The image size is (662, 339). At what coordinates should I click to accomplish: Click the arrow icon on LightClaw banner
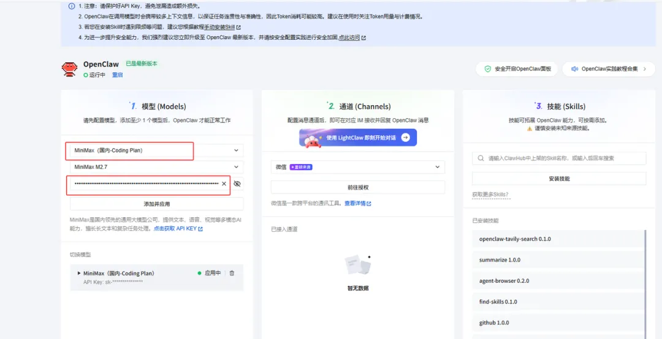click(x=405, y=138)
